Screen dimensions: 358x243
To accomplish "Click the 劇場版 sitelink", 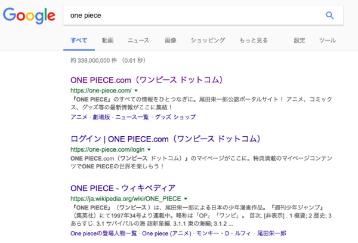I will click(100, 117).
